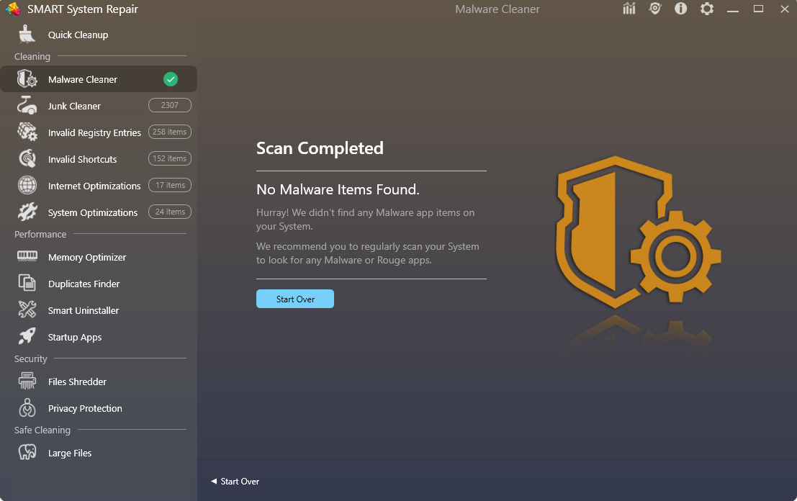The height and width of the screenshot is (501, 797).
Task: Open Internet Optimizations
Action: click(94, 186)
